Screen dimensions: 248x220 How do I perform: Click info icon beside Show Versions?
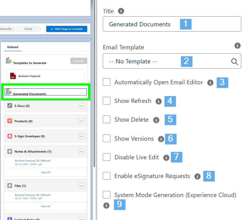click(x=161, y=139)
